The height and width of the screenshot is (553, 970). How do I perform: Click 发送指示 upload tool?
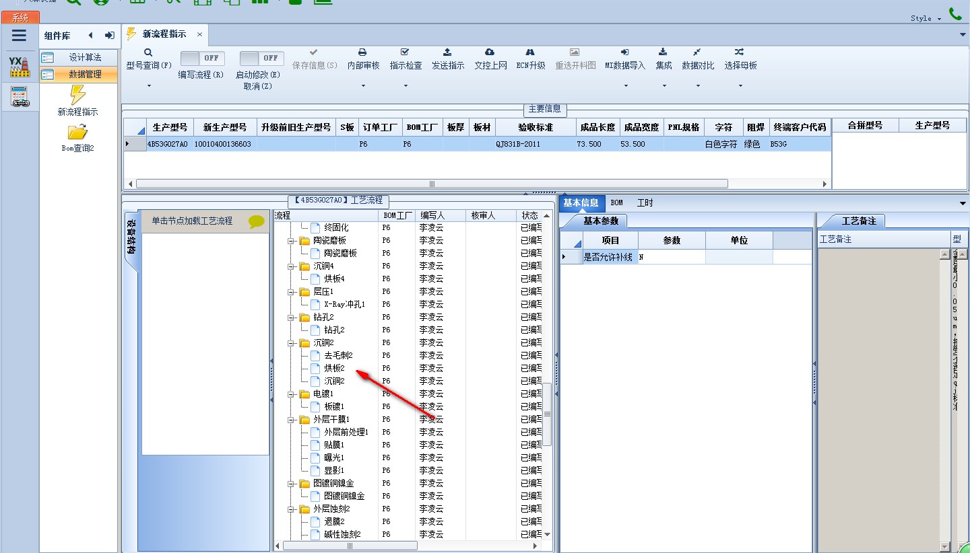point(448,59)
